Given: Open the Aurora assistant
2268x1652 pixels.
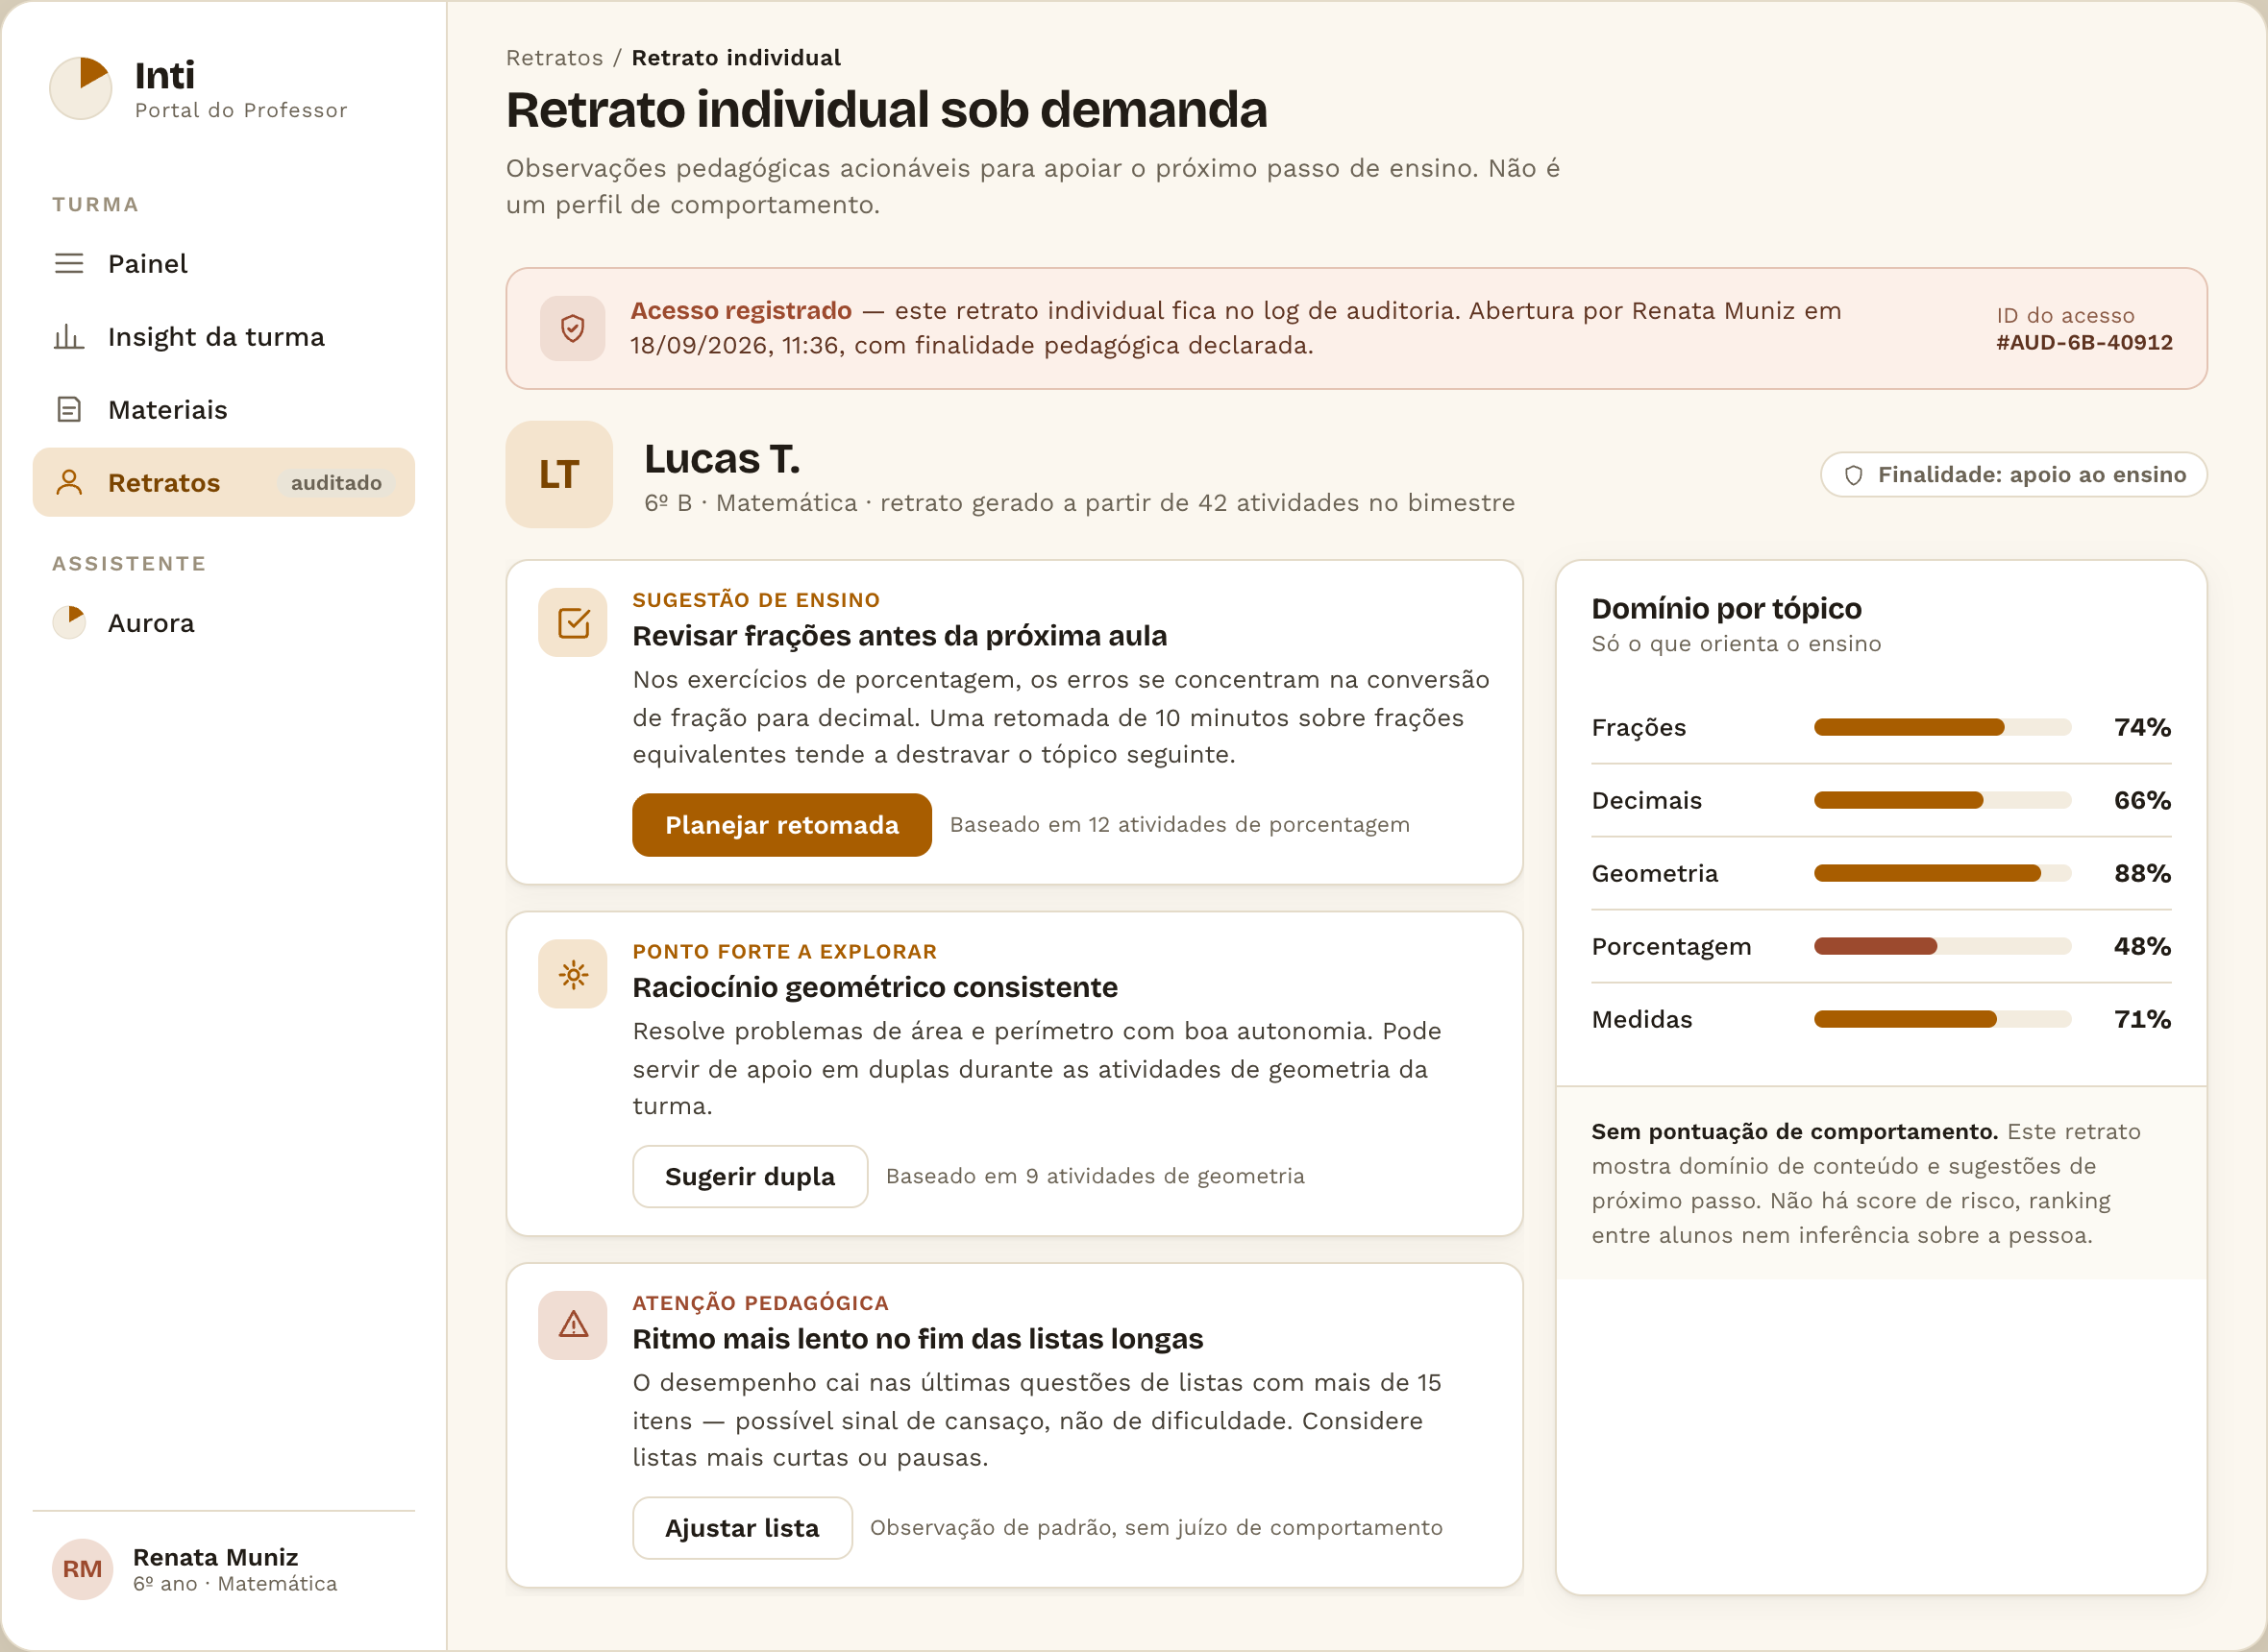Looking at the screenshot, I should [224, 623].
